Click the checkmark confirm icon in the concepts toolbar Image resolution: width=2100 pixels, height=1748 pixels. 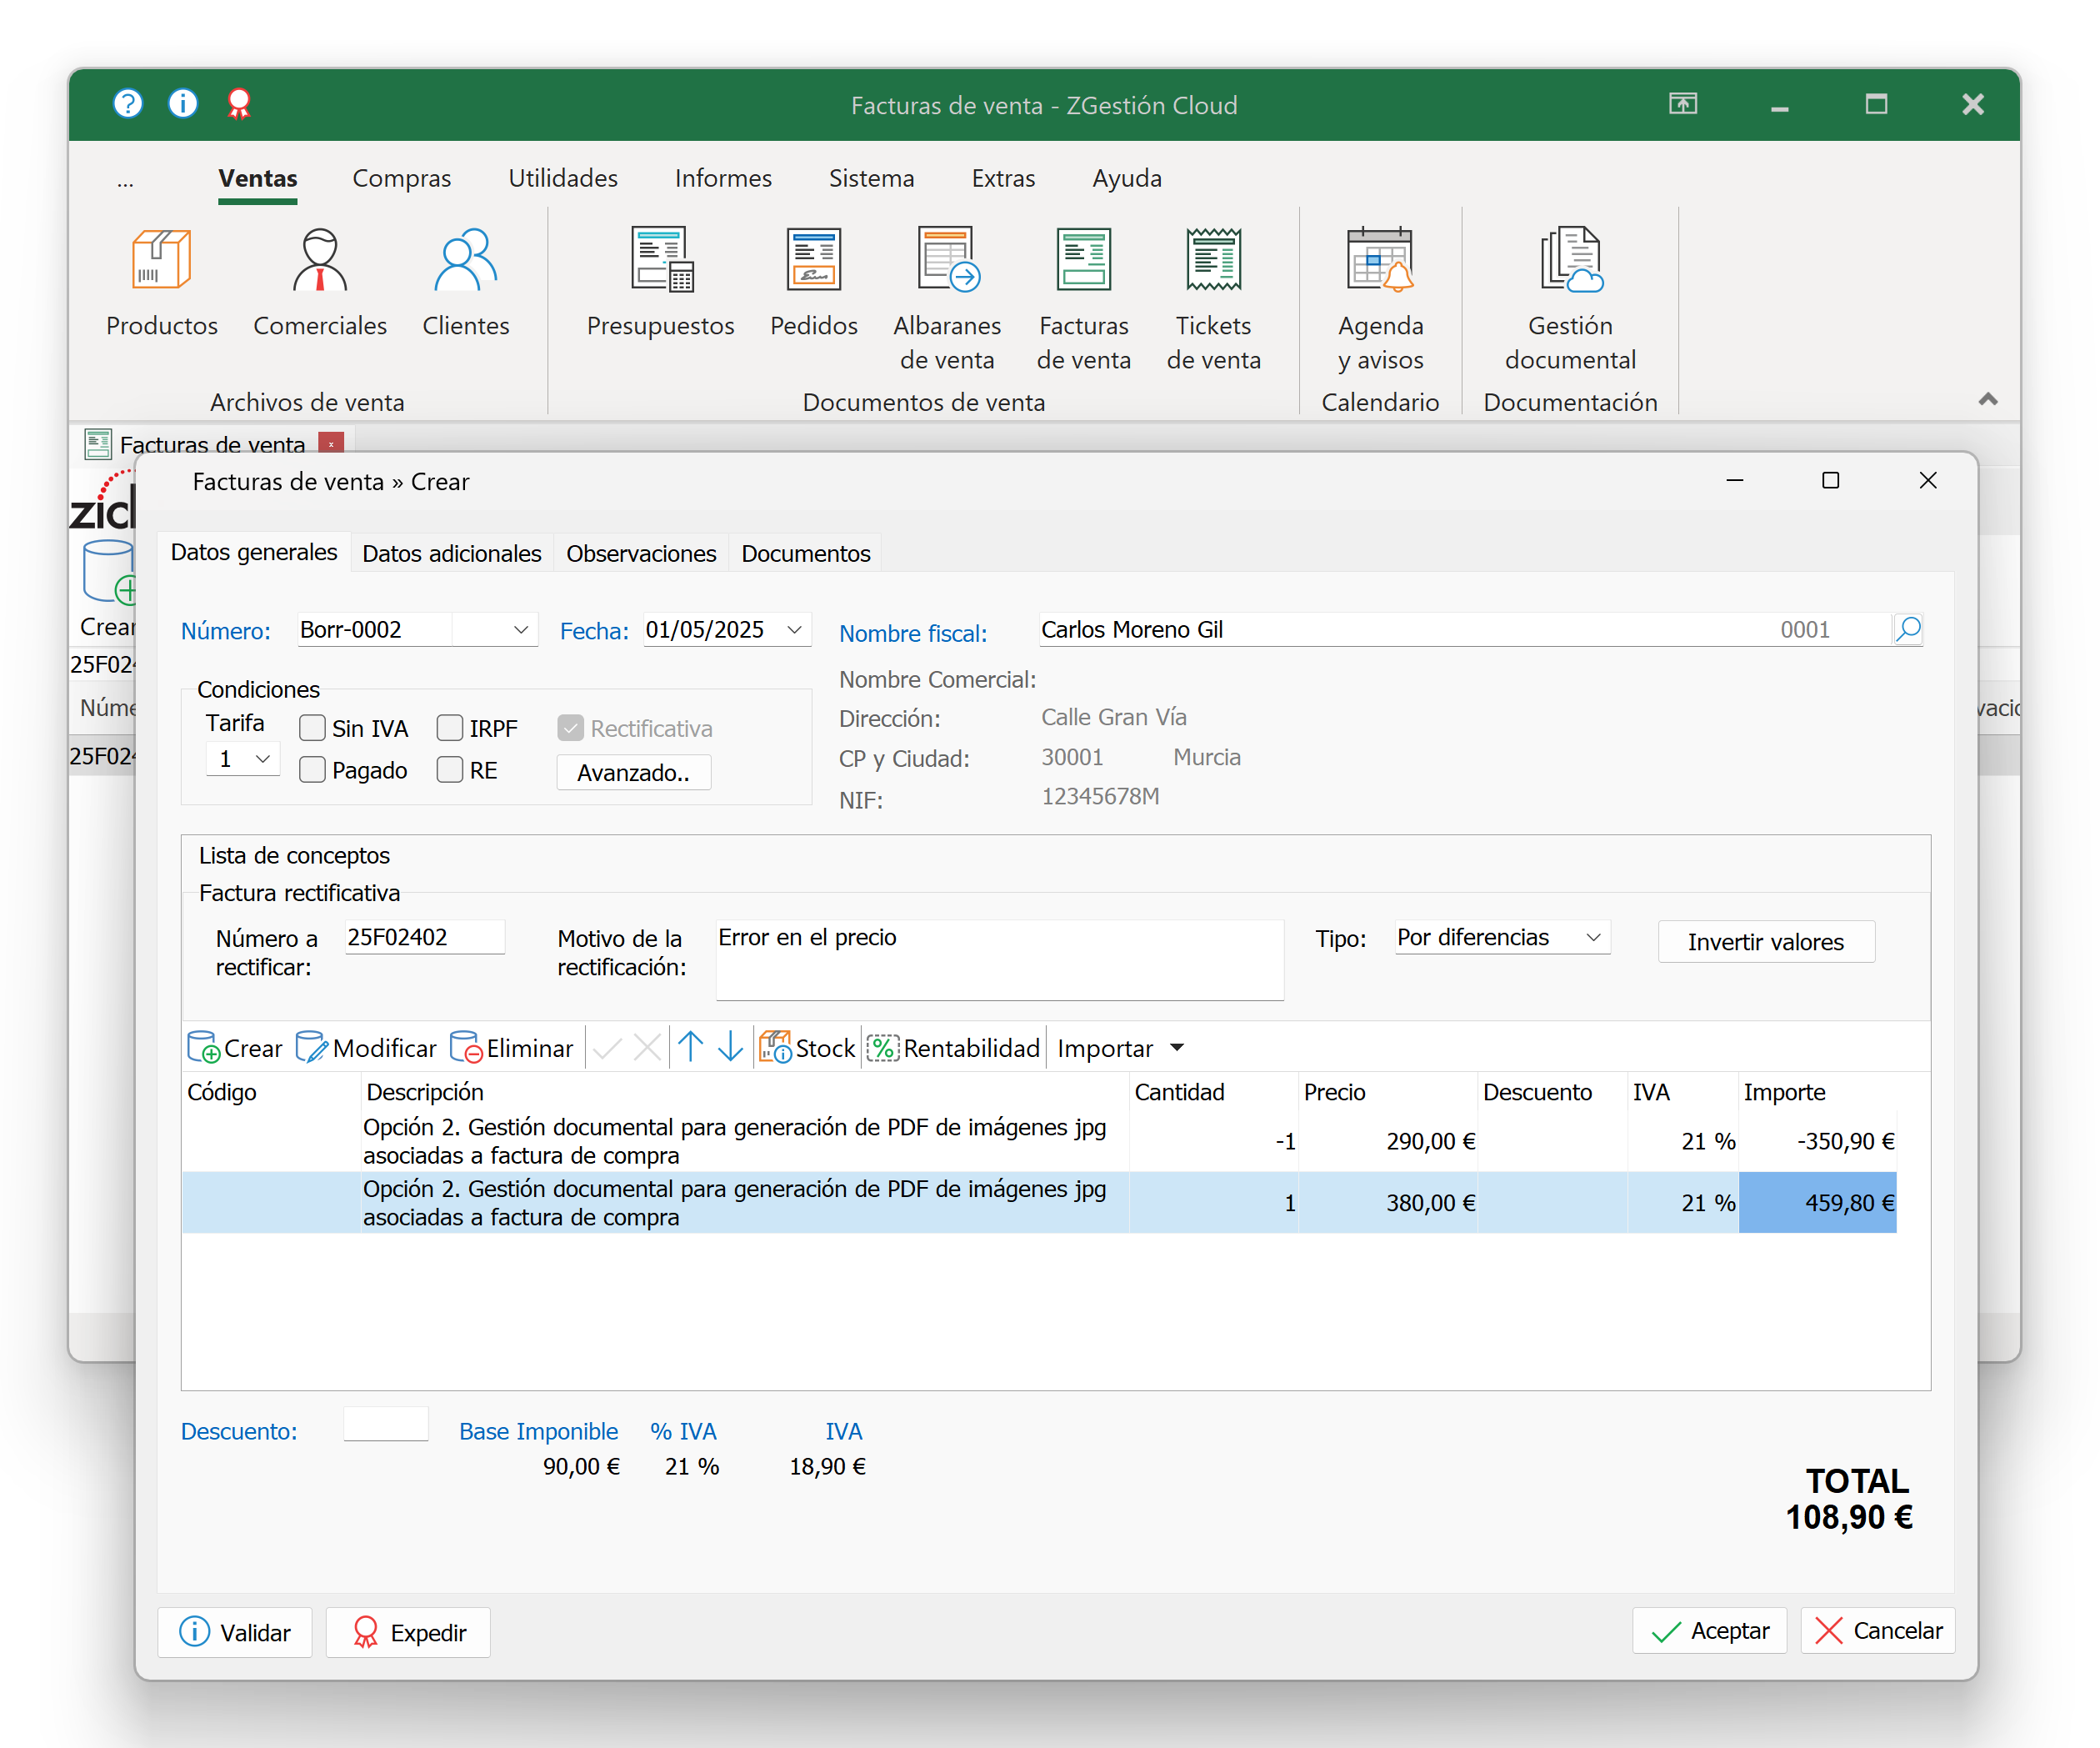(x=607, y=1048)
